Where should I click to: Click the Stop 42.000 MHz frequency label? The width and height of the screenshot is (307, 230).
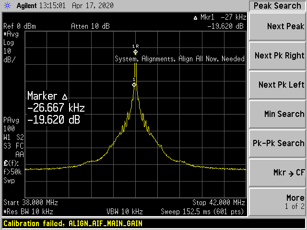pos(219,202)
